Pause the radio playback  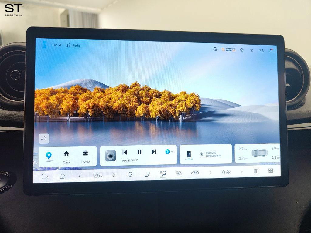(x=139, y=152)
